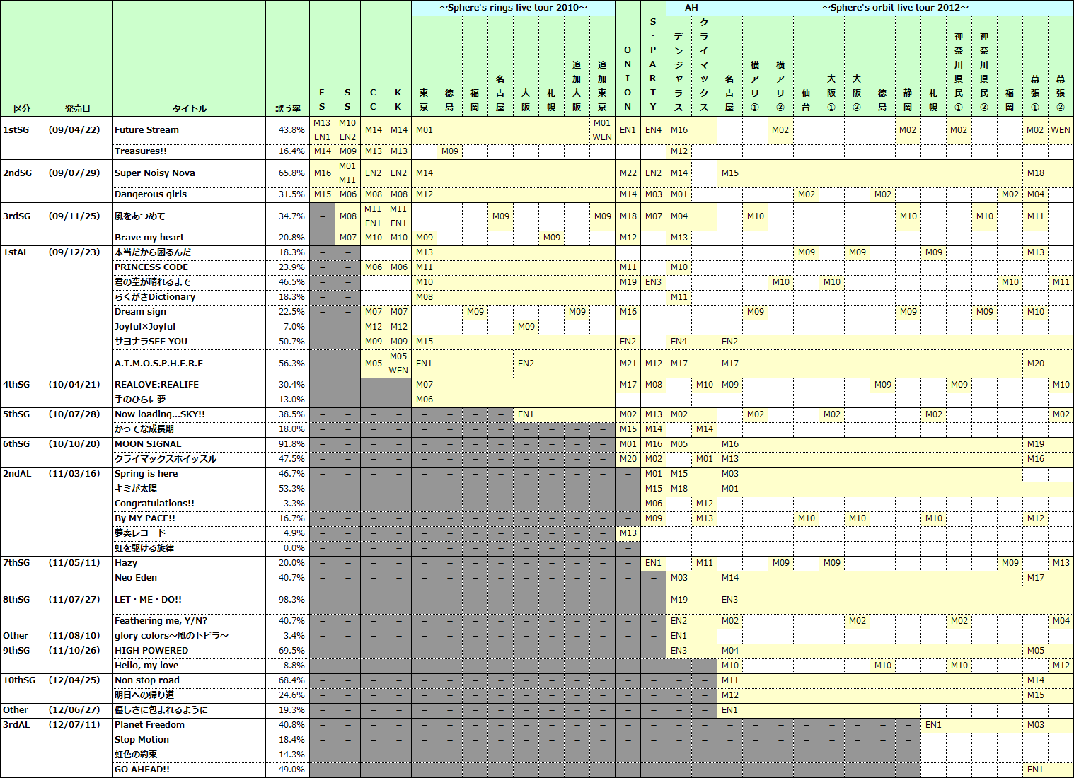This screenshot has height=778, width=1074.
Task: Select the Joyful×Joyful title cell
Action: [x=190, y=327]
